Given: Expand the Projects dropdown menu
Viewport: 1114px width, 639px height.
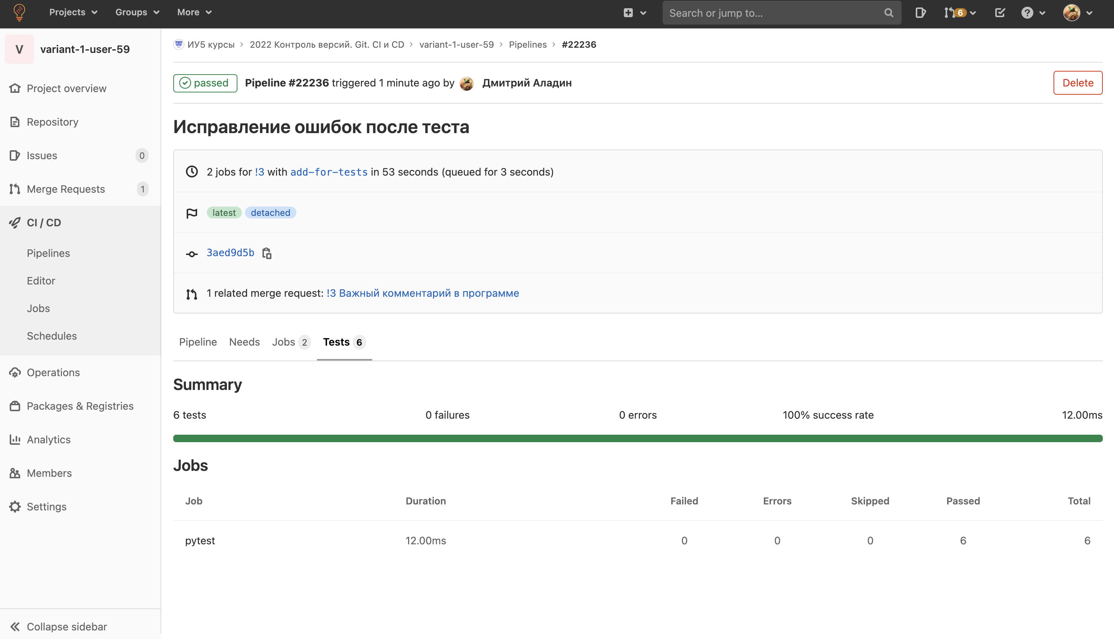Looking at the screenshot, I should 73,12.
